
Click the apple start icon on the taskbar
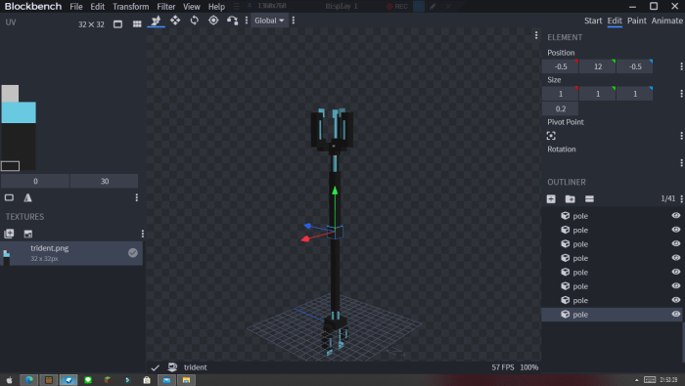pos(9,380)
